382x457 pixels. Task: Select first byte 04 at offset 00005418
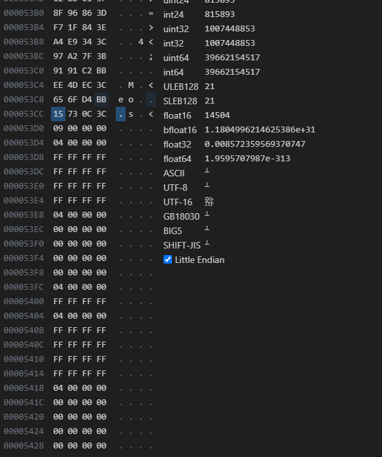[58, 388]
